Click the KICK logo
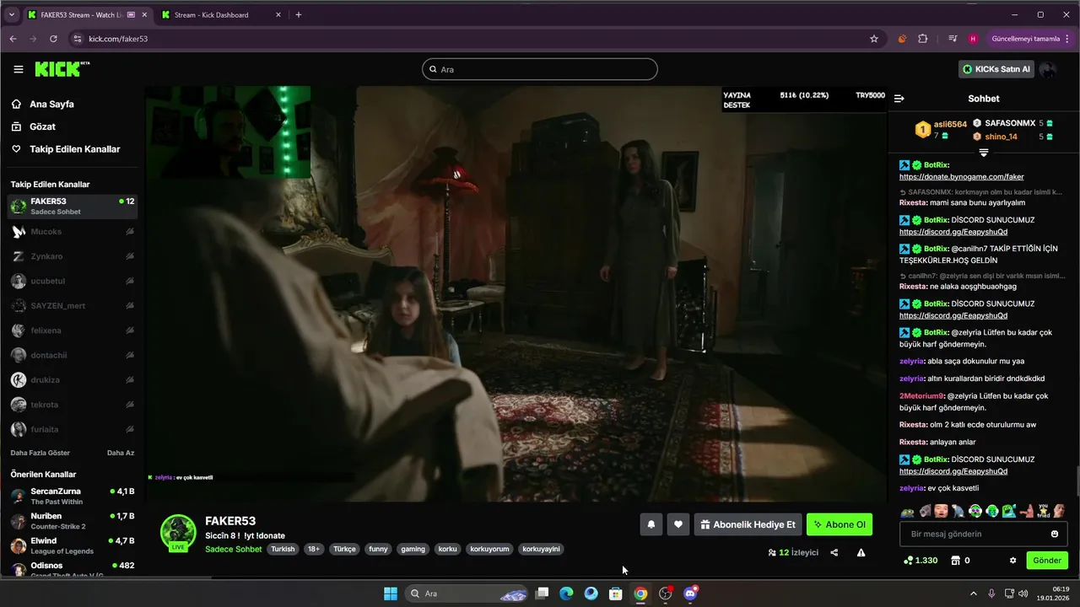This screenshot has width=1080, height=607. 62,69
